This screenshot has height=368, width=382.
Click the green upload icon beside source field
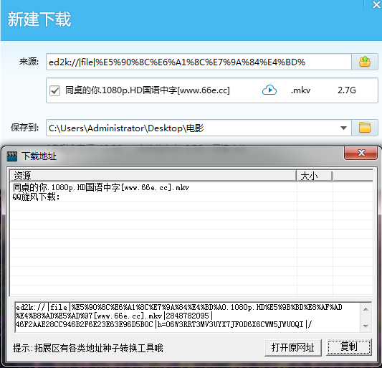click(365, 62)
